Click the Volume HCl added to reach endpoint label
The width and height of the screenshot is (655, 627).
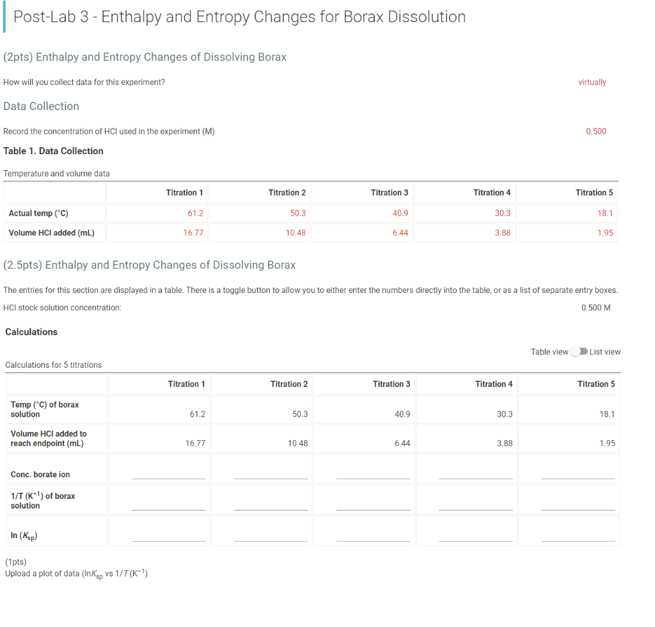point(48,440)
